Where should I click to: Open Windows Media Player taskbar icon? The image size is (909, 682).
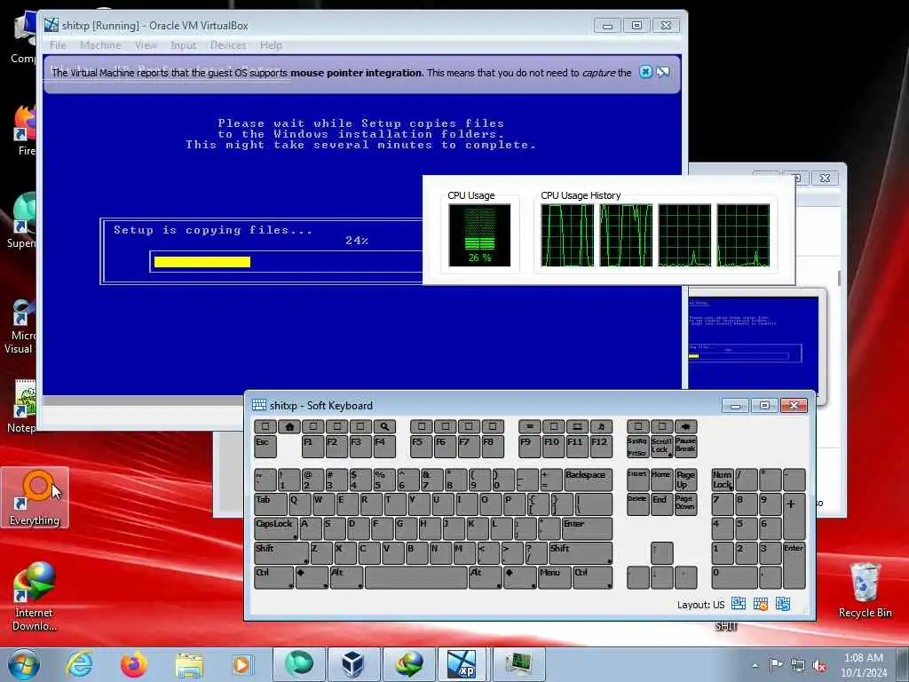[x=242, y=664]
